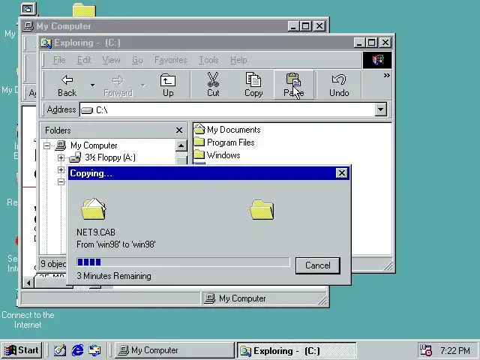Click the copy progress bar
This screenshot has width=480, height=360.
pyautogui.click(x=183, y=262)
